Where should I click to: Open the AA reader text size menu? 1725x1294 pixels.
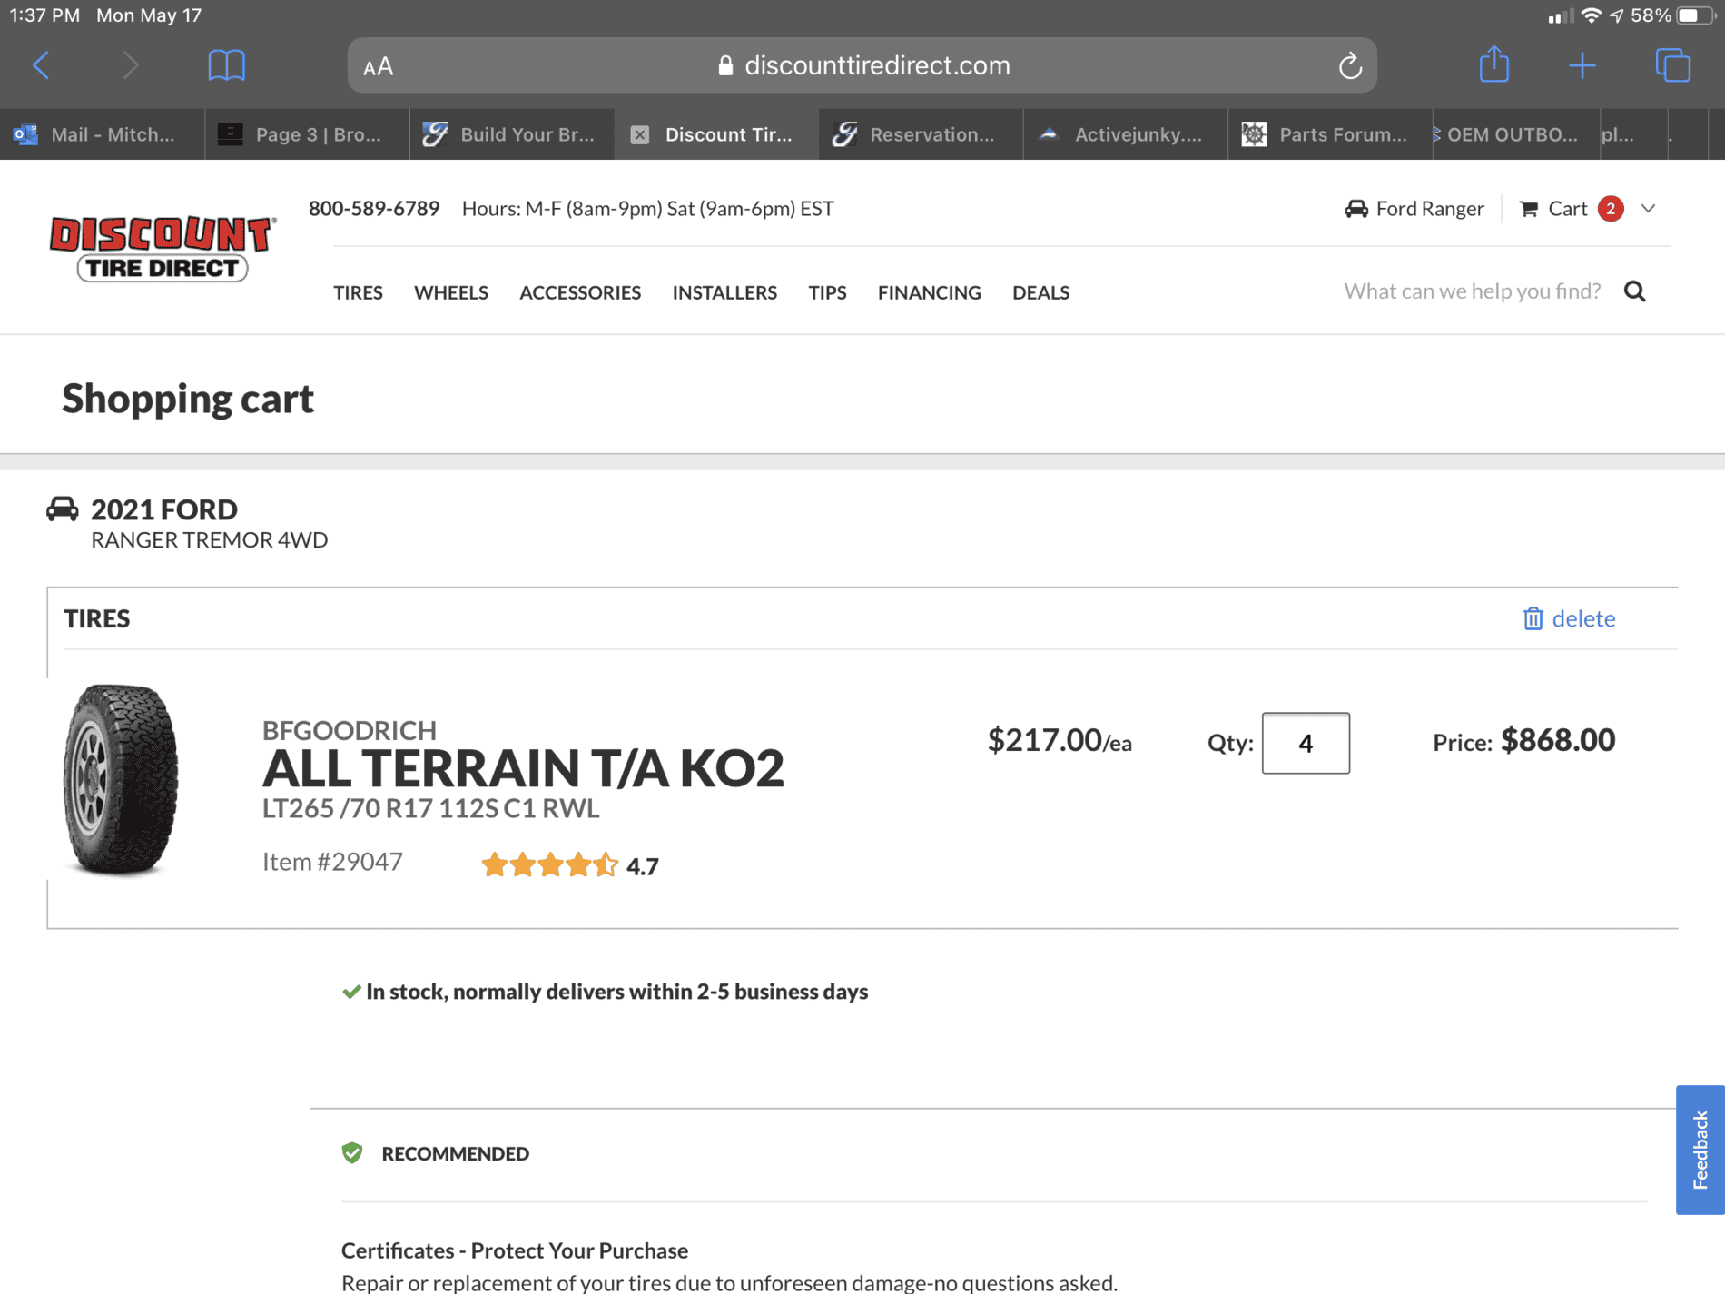tap(378, 66)
